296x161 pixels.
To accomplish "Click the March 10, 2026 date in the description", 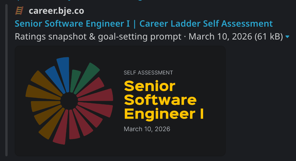I will click(220, 37).
